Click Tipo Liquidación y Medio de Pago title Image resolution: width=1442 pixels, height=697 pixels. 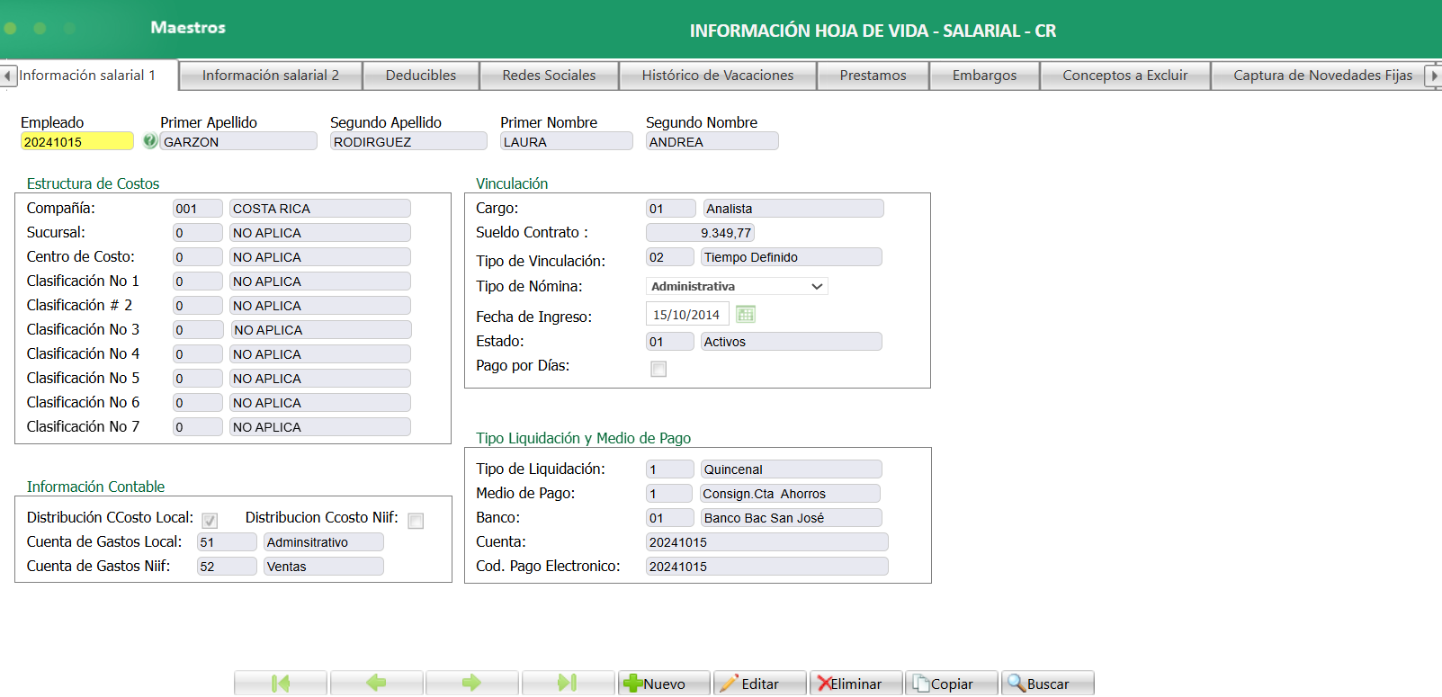pos(583,438)
